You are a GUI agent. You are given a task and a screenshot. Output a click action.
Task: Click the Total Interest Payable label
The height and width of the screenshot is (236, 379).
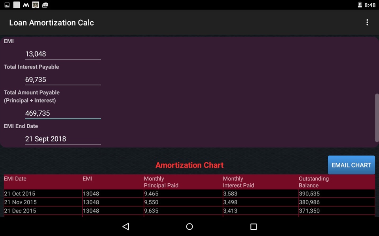(32, 67)
